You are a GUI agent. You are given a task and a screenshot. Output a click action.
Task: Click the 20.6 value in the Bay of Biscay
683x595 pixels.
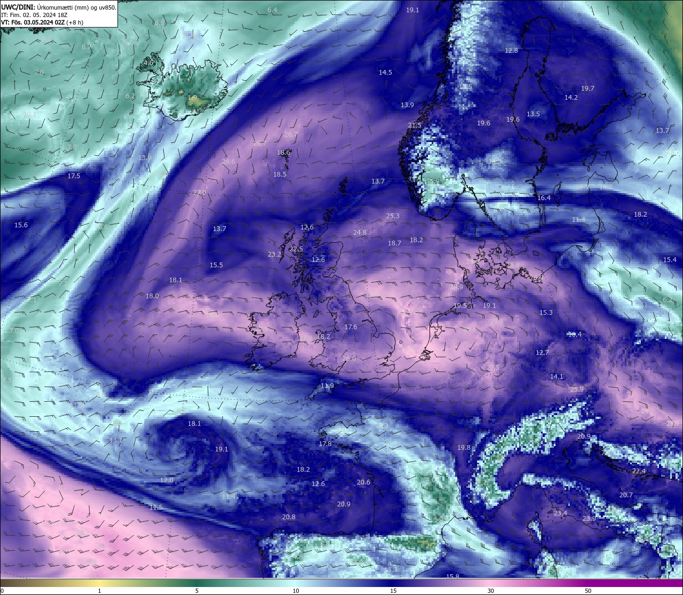[363, 482]
